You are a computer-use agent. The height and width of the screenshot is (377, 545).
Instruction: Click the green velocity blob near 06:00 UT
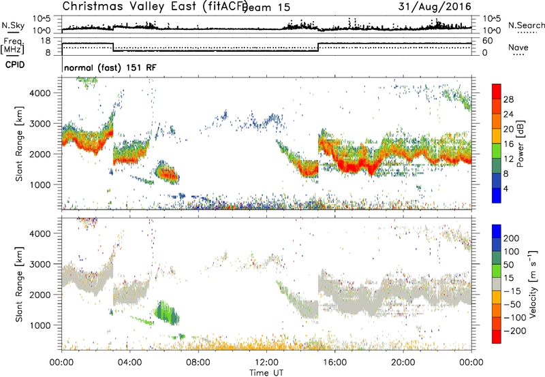click(x=167, y=313)
